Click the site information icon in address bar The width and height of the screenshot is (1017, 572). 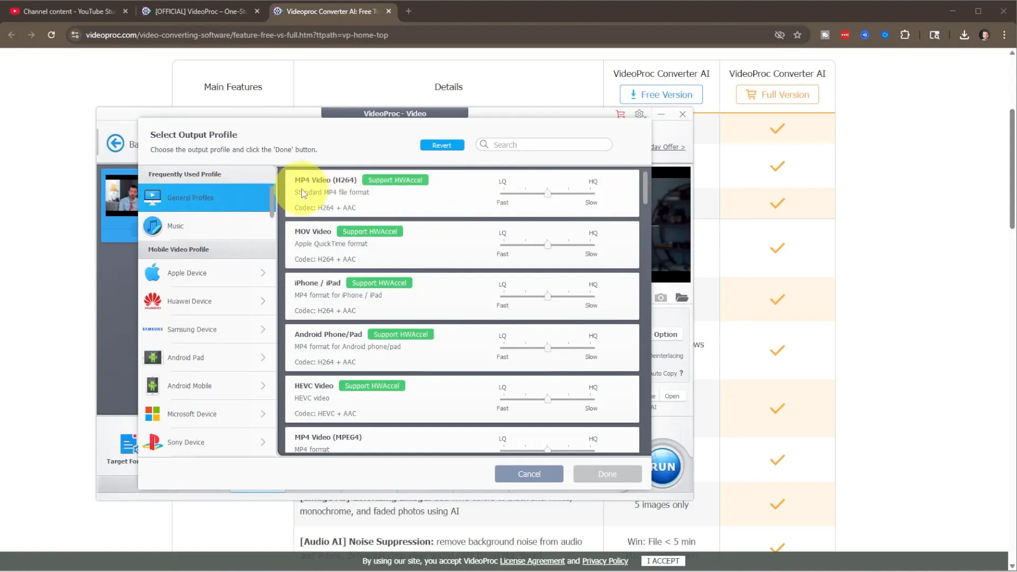[75, 35]
